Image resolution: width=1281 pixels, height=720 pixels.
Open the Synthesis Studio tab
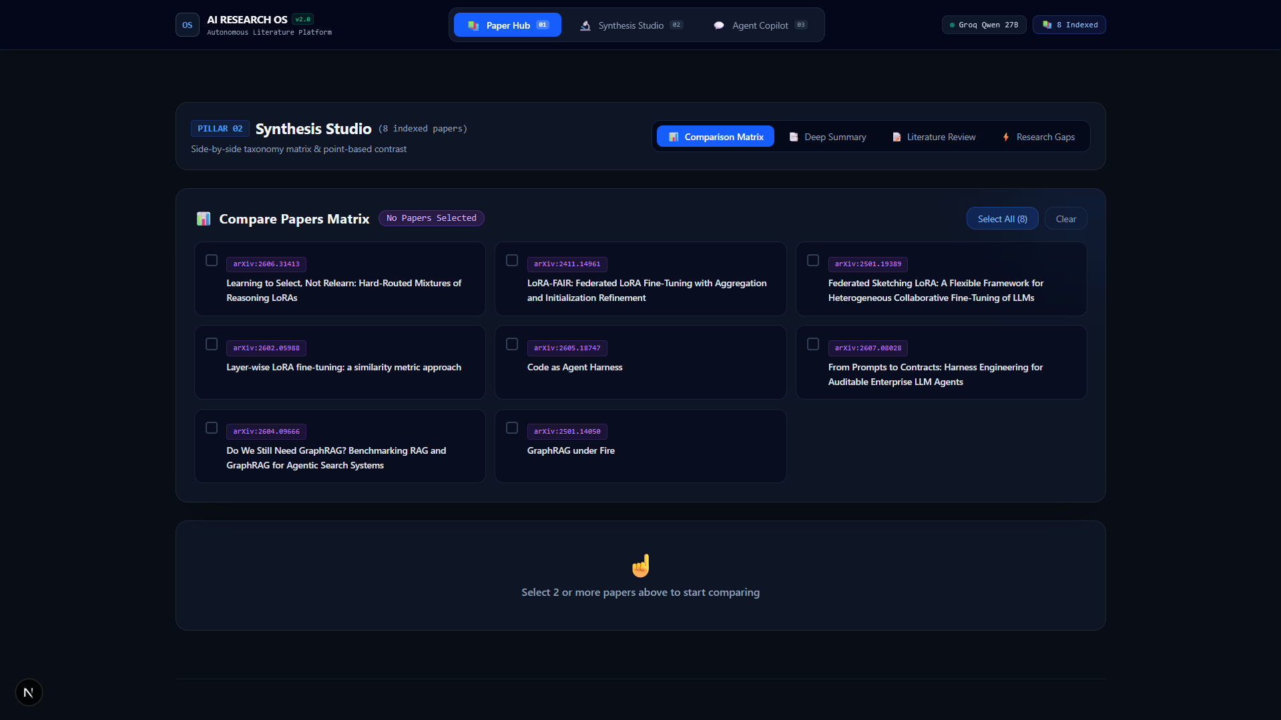(x=631, y=25)
